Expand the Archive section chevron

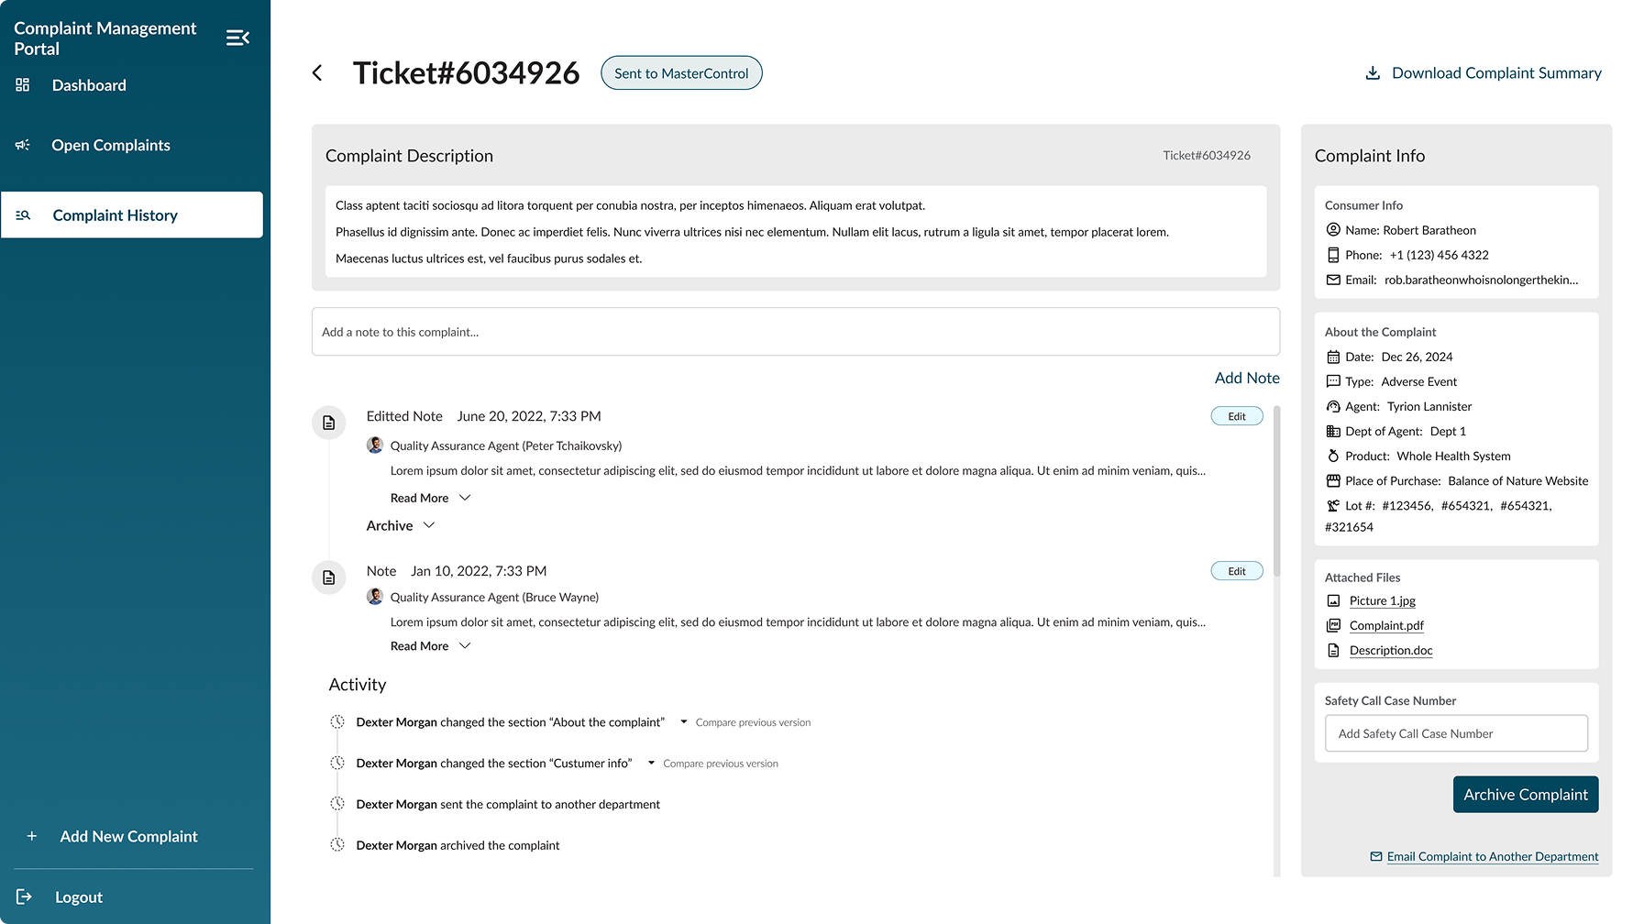[x=429, y=525]
